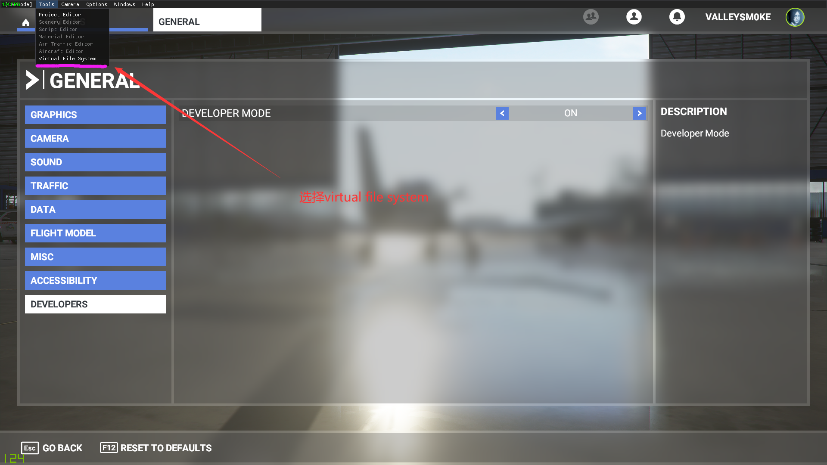This screenshot has width=827, height=465.
Task: Select the GRAPHICS settings tab
Action: click(x=96, y=114)
